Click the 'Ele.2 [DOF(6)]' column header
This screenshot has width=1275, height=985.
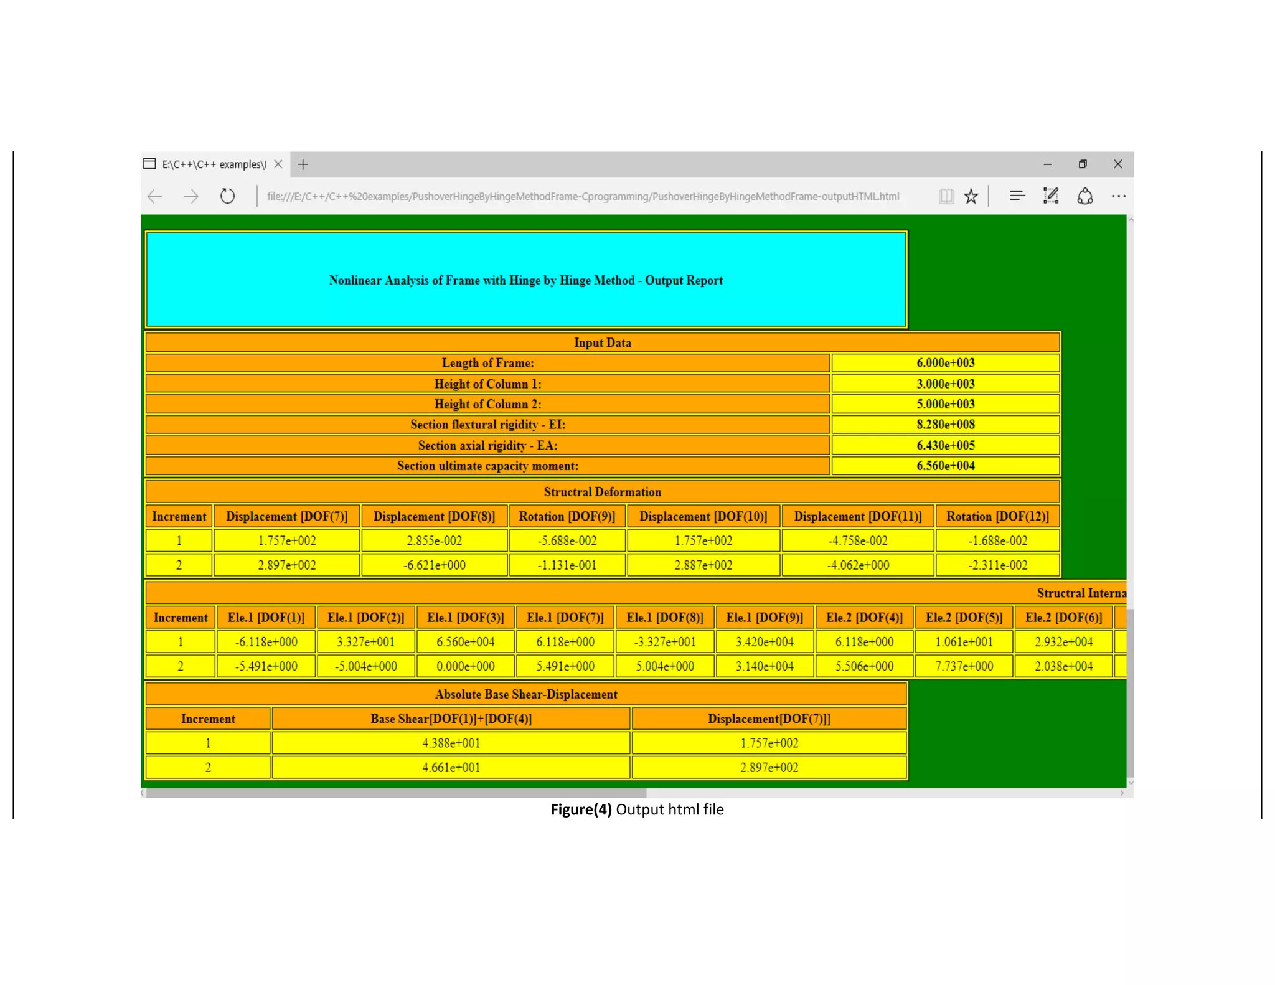pyautogui.click(x=1064, y=618)
